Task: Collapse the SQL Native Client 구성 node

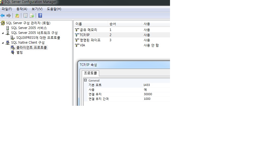Action: click(3, 43)
